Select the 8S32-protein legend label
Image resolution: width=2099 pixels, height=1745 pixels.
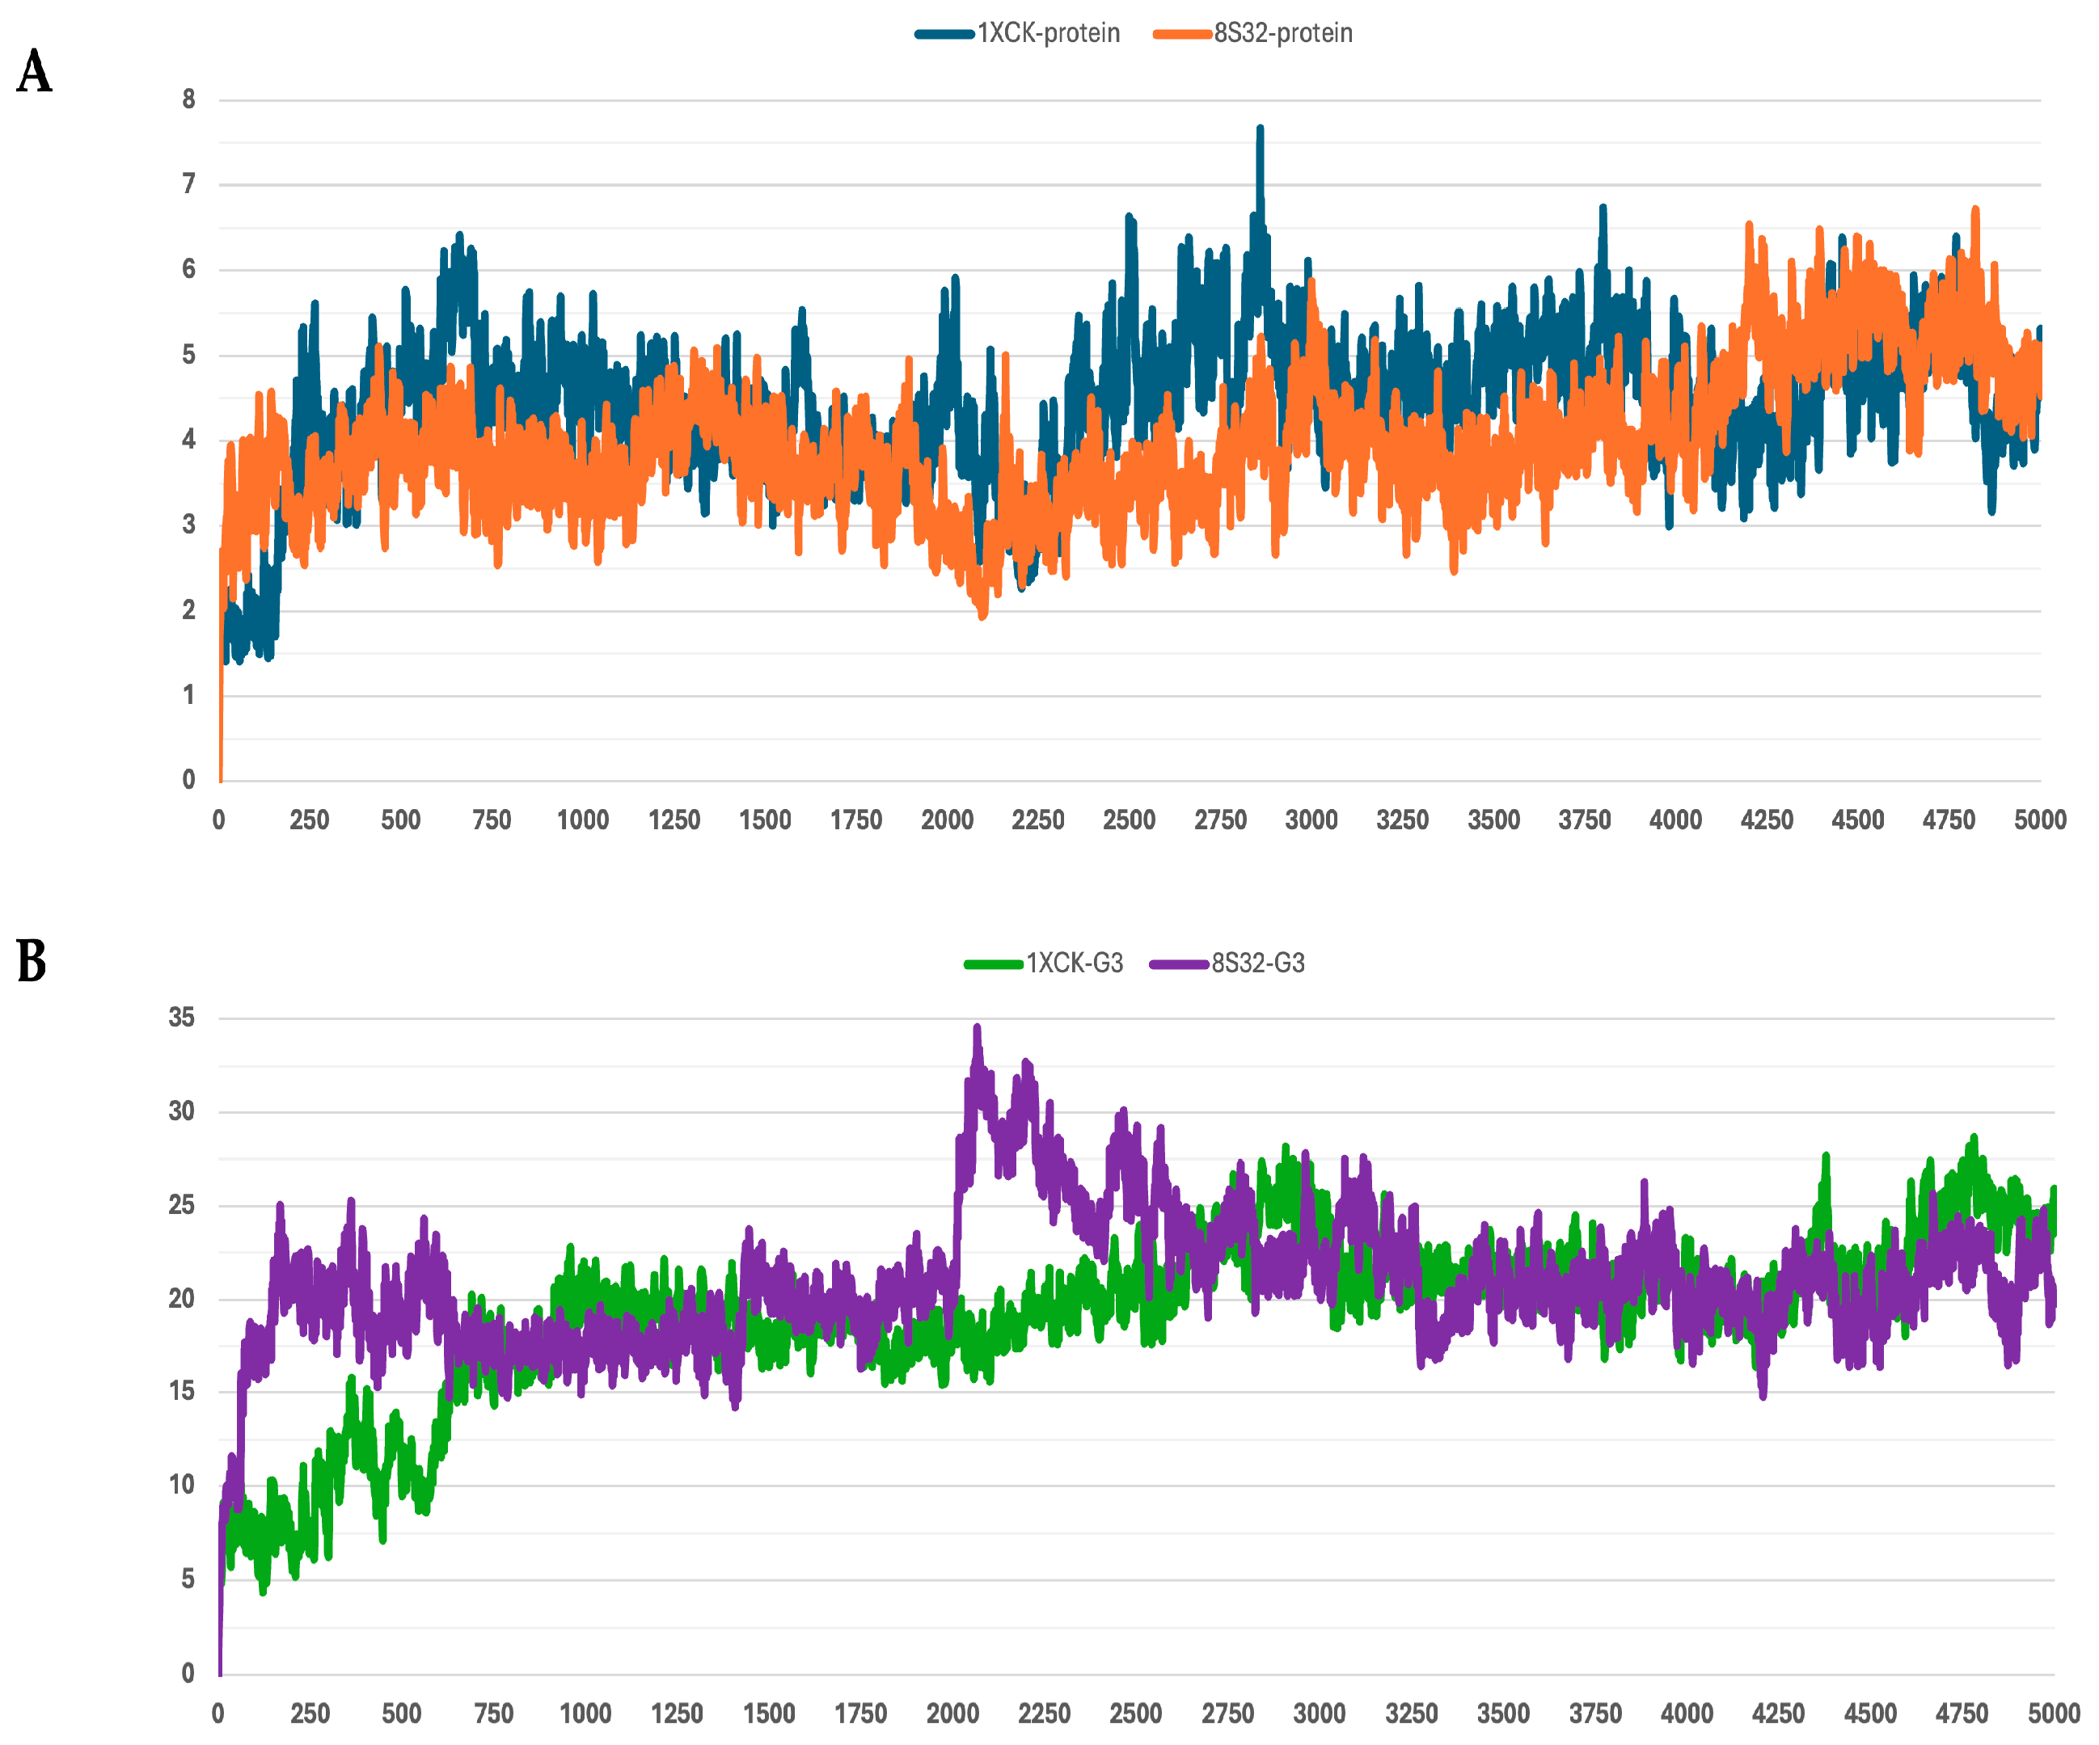[x=1283, y=34]
